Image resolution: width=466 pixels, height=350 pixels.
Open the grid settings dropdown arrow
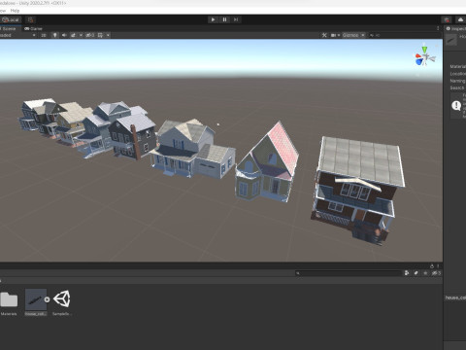pos(108,35)
